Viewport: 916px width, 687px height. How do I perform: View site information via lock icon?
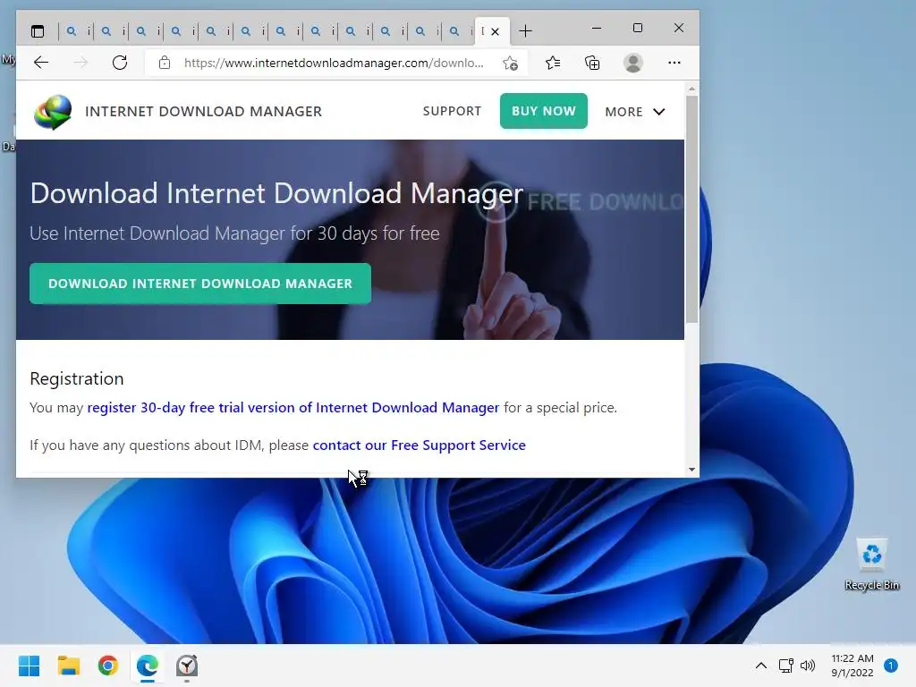pos(165,63)
